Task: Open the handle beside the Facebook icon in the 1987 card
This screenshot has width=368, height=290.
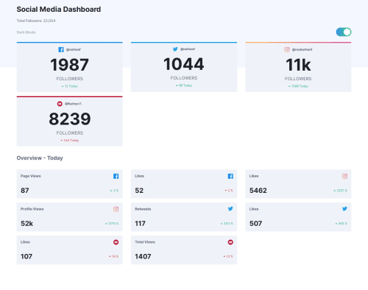Action: [x=74, y=49]
